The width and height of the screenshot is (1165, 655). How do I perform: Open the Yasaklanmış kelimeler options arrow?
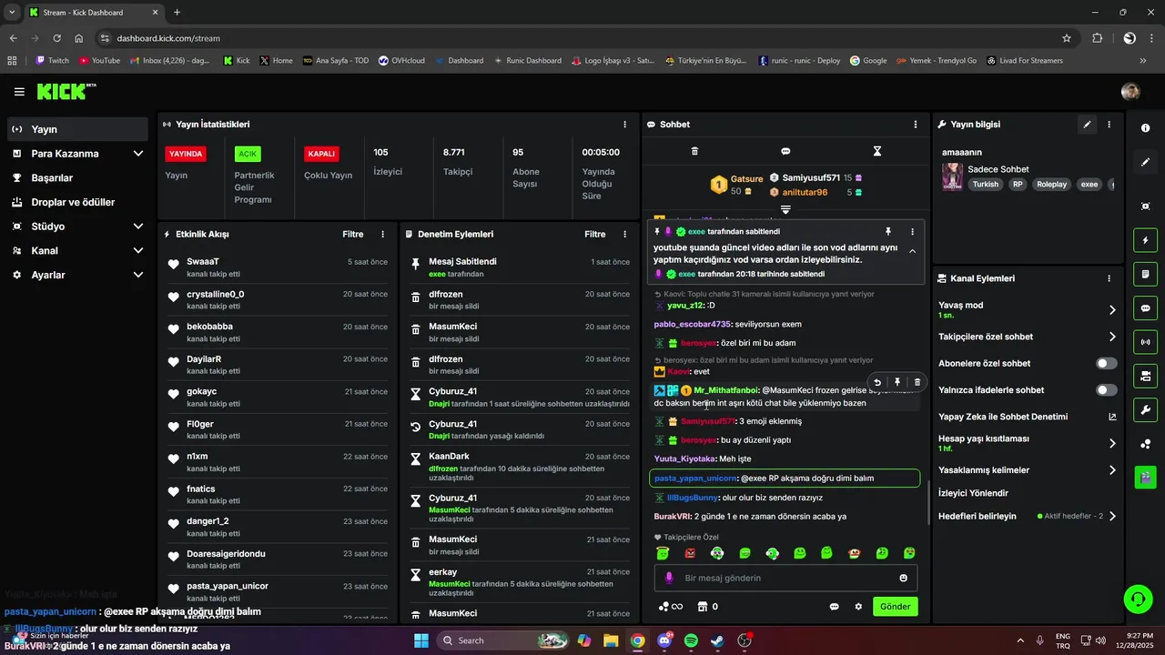[x=1112, y=470]
